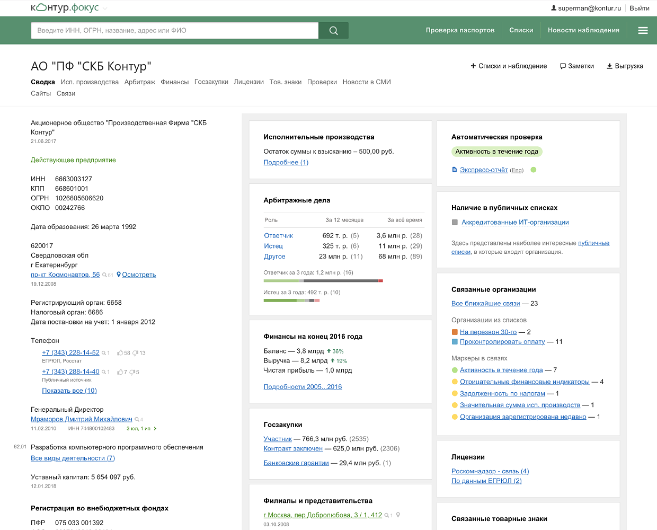Open Проверка паспортов in top navigation

pos(460,30)
